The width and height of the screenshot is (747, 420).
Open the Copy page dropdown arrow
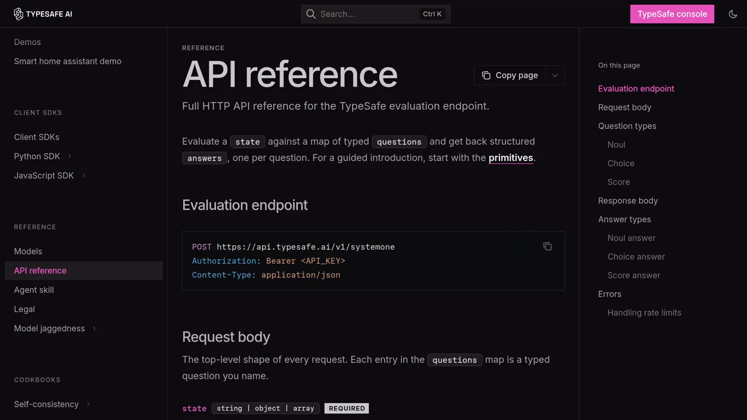click(555, 75)
